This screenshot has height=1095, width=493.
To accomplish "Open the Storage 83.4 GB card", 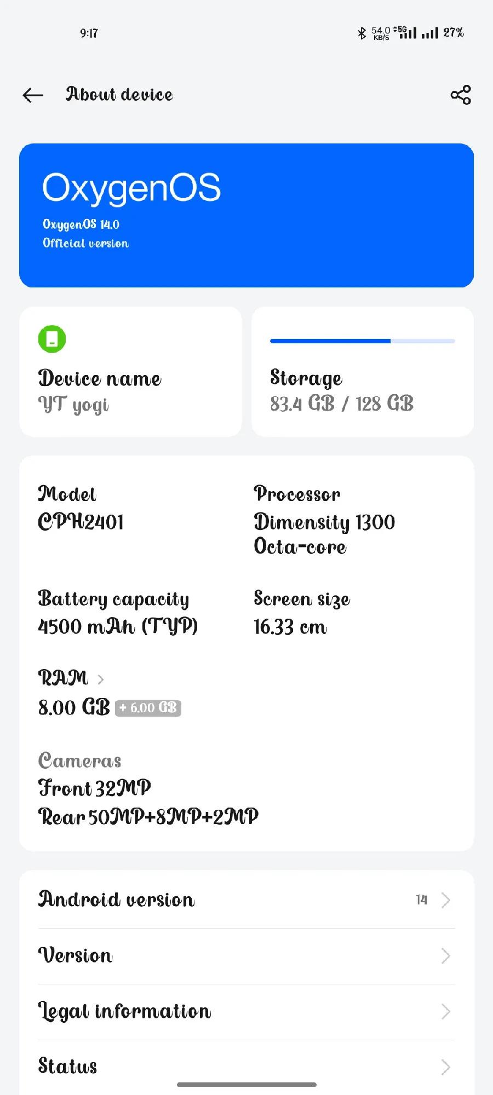I will tap(363, 372).
